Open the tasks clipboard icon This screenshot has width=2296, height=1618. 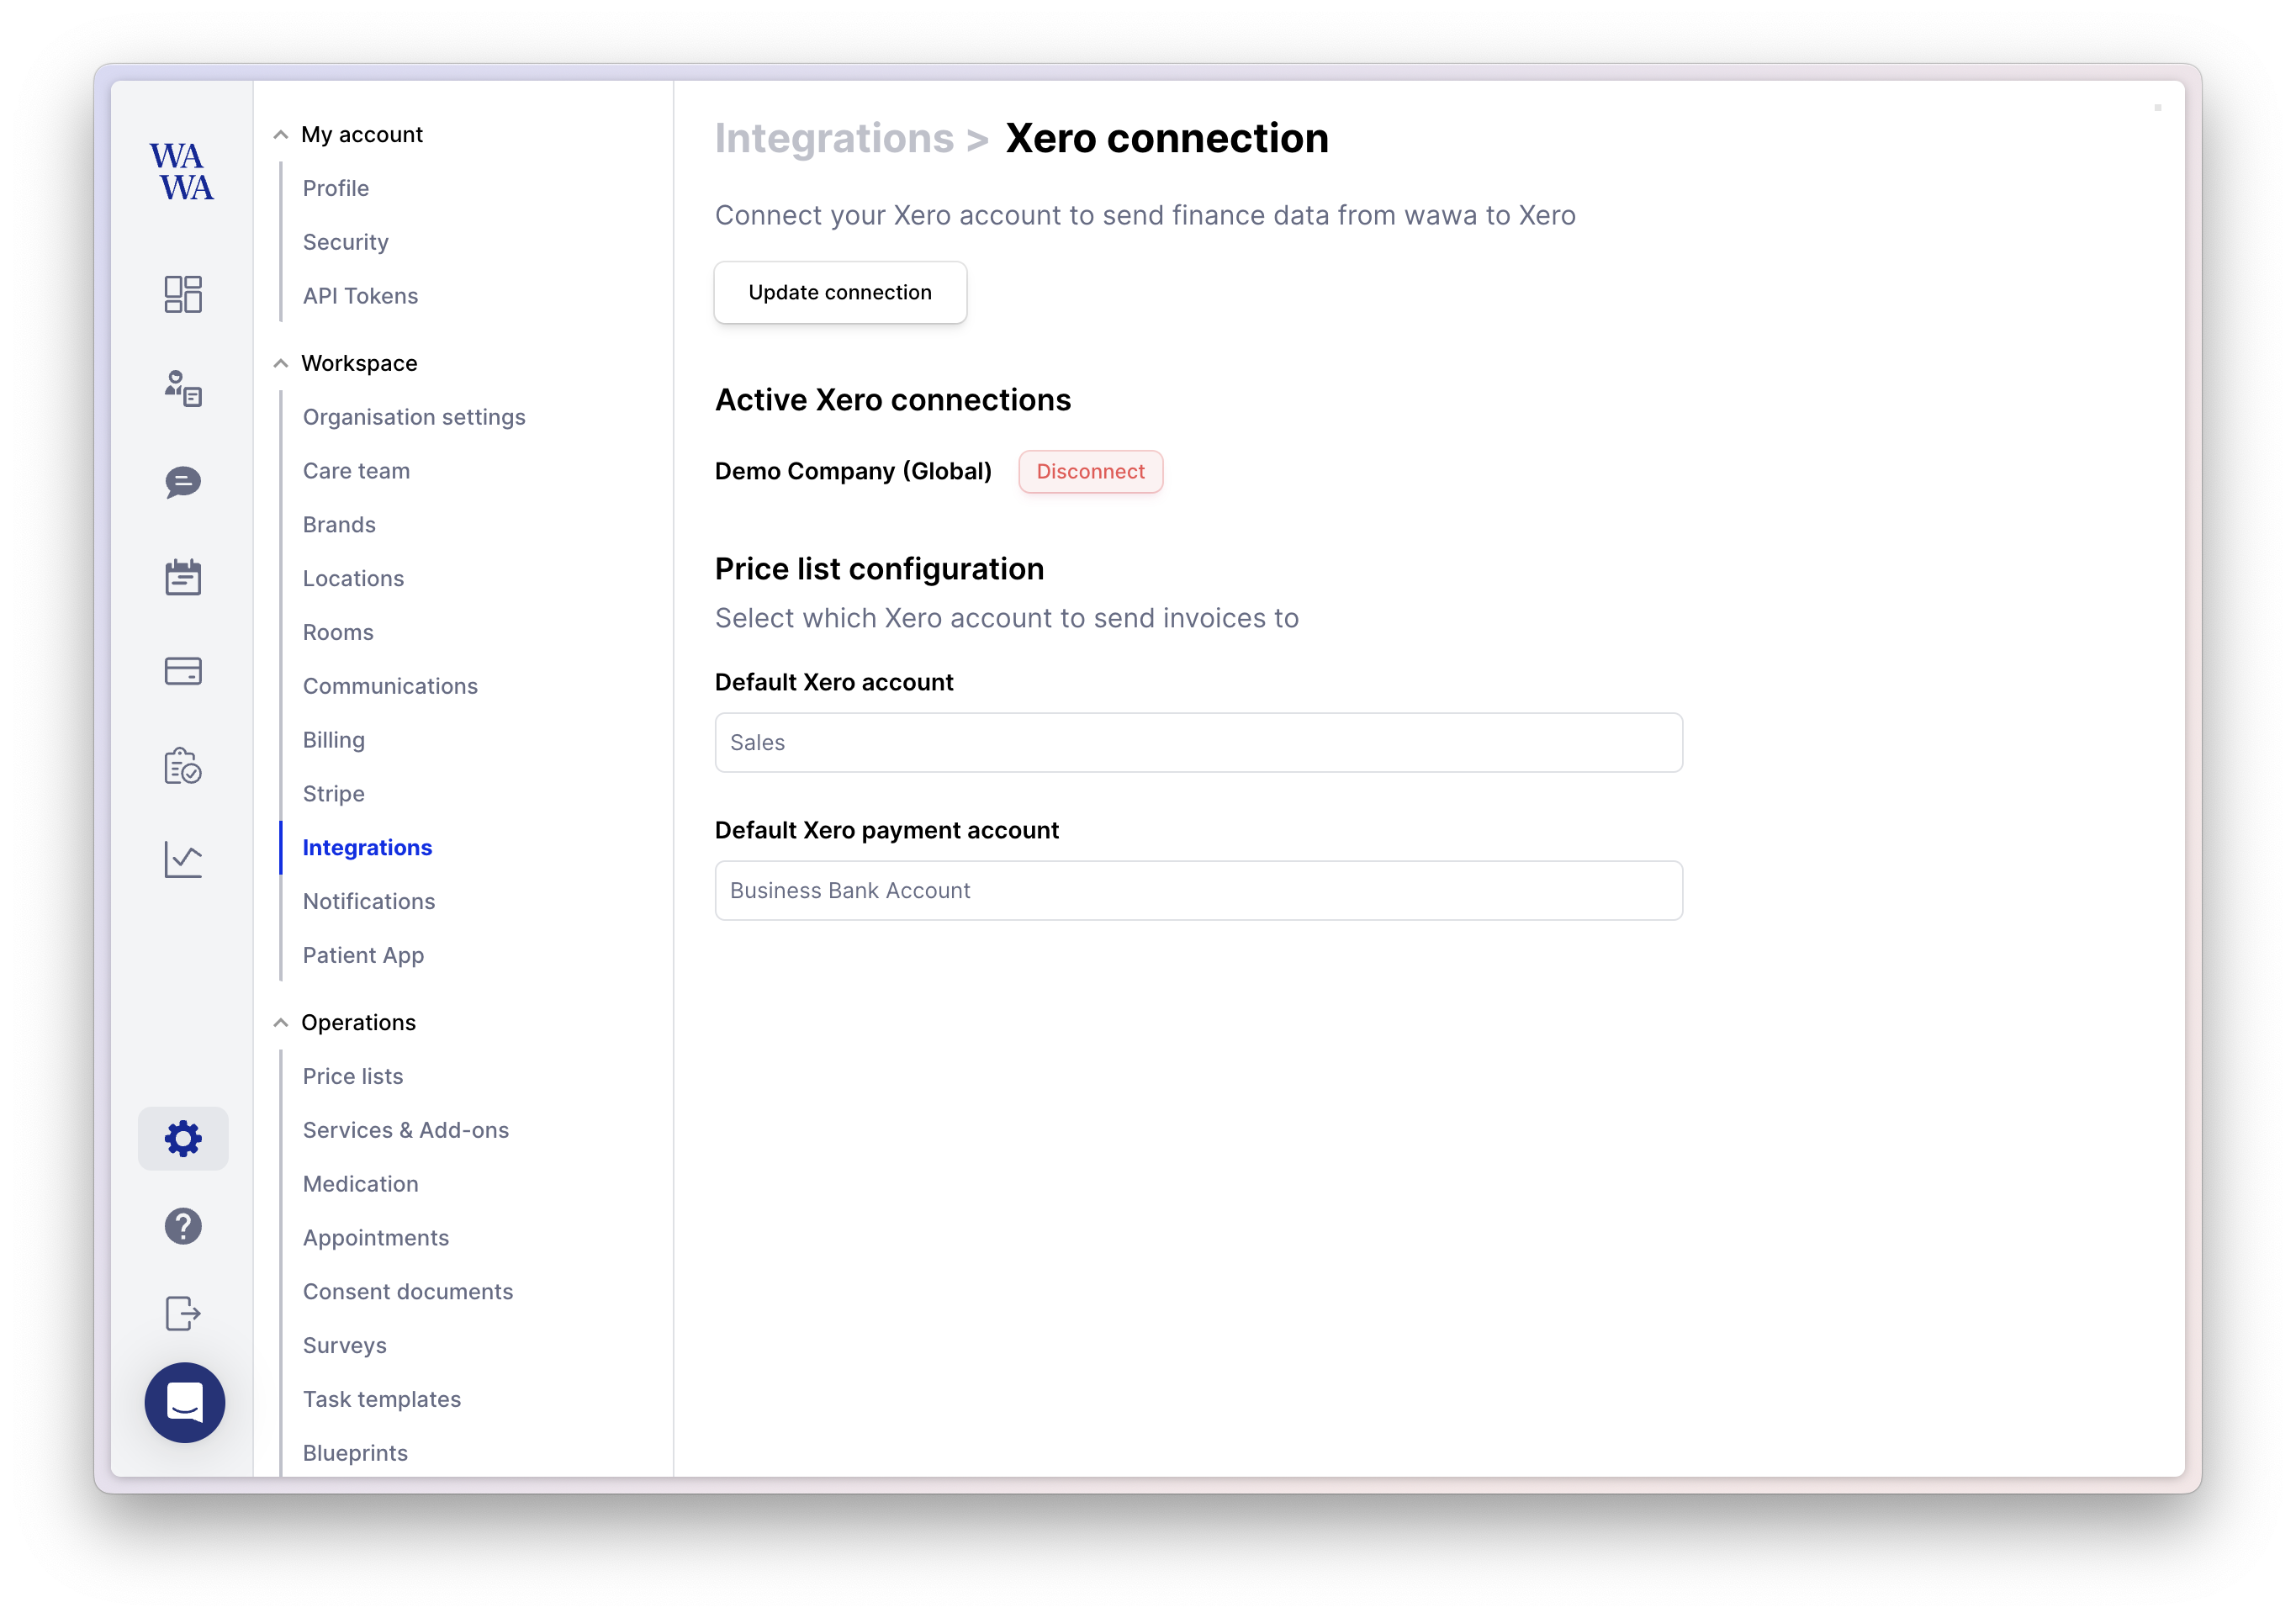183,766
